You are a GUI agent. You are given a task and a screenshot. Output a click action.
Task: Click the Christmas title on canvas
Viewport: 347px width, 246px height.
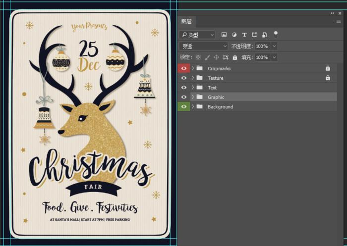pyautogui.click(x=91, y=168)
